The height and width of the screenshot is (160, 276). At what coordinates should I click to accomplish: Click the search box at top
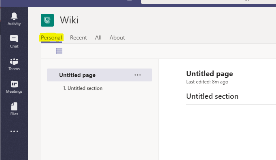click(x=208, y=2)
